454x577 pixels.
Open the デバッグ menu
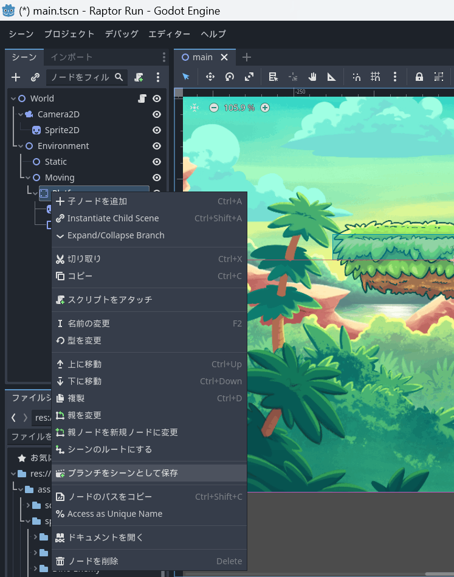(x=122, y=34)
